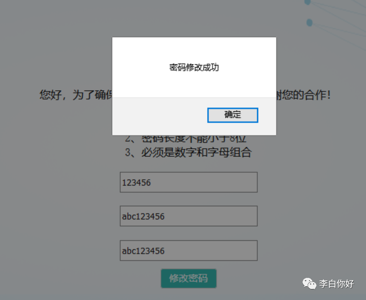Click the rule 3、必须是数字和字母组合 text

[188, 152]
